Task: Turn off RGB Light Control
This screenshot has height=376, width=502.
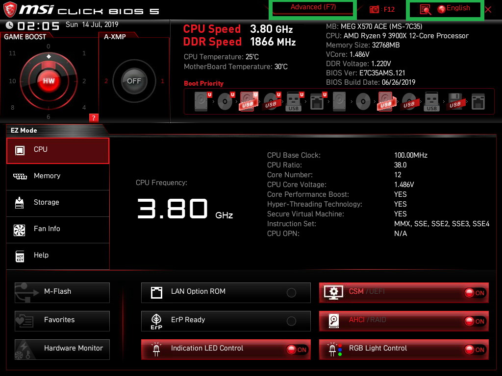Action: [475, 350]
